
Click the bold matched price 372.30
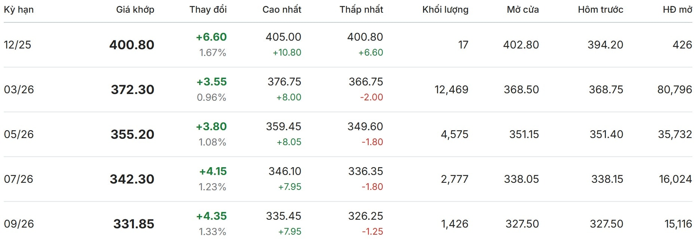coord(132,90)
